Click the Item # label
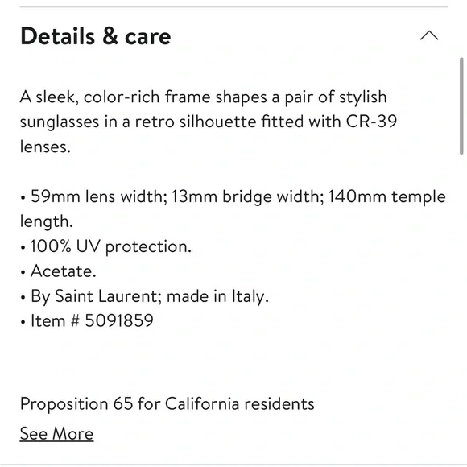The height and width of the screenshot is (467, 467). pos(56,321)
